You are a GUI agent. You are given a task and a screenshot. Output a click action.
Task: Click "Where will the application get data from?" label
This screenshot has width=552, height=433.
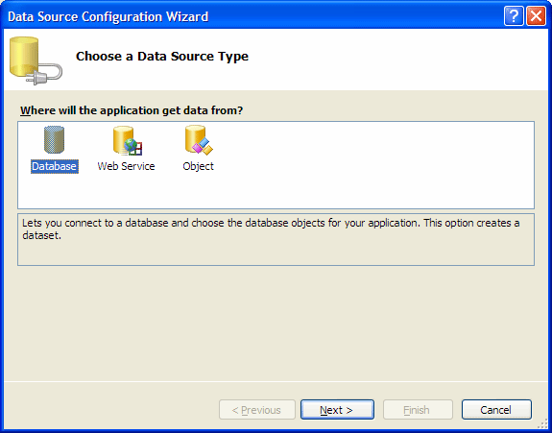click(132, 110)
